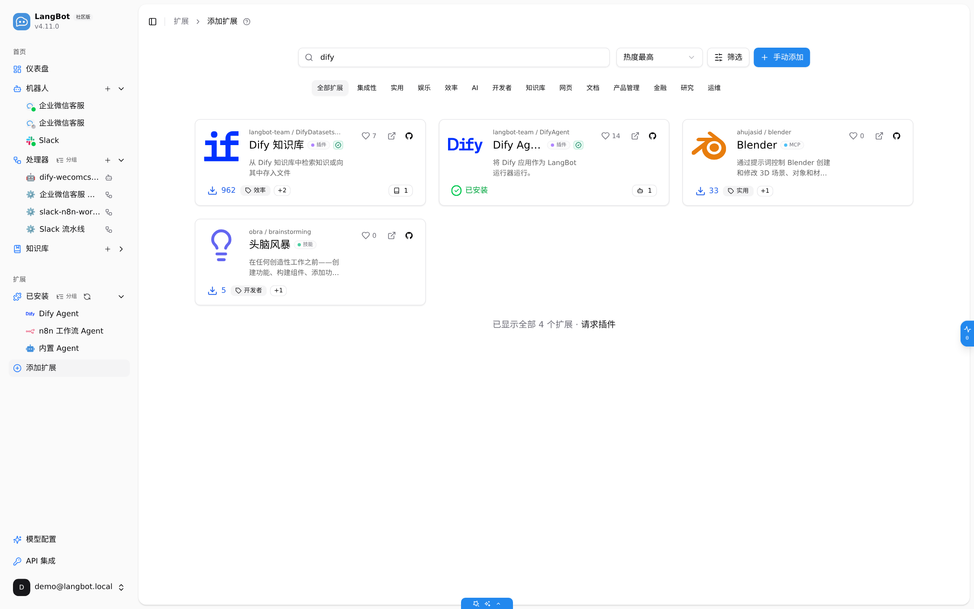The image size is (974, 609).
Task: Open 模型配置 in the sidebar
Action: 69,539
